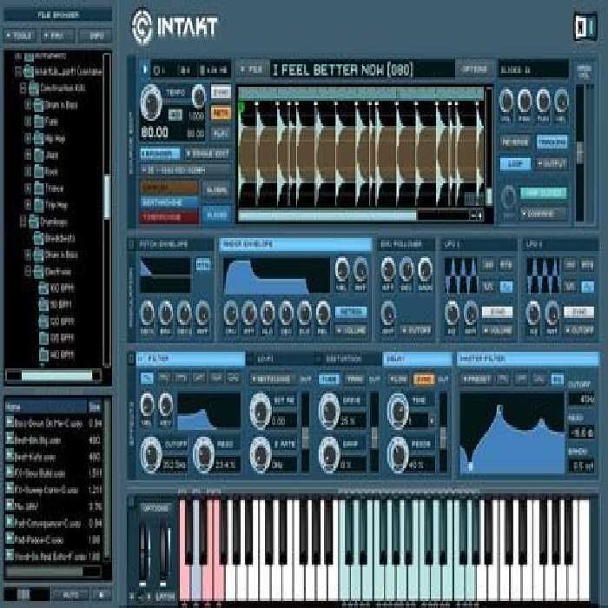
Task: Click the LFO 1 waveform display
Action: click(461, 275)
